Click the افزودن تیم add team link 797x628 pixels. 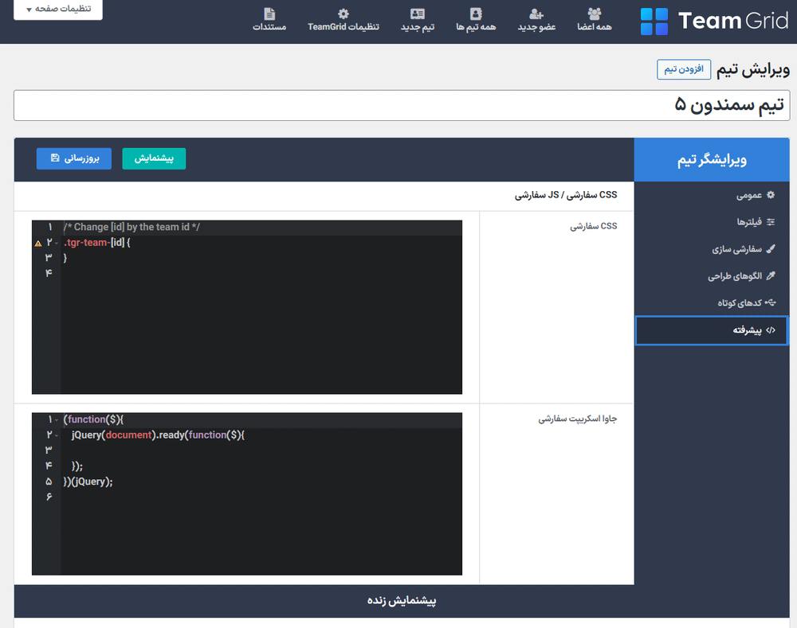683,69
